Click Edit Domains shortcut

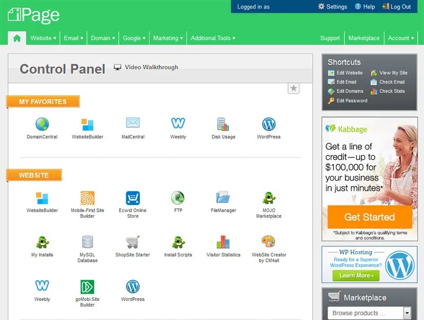point(346,91)
